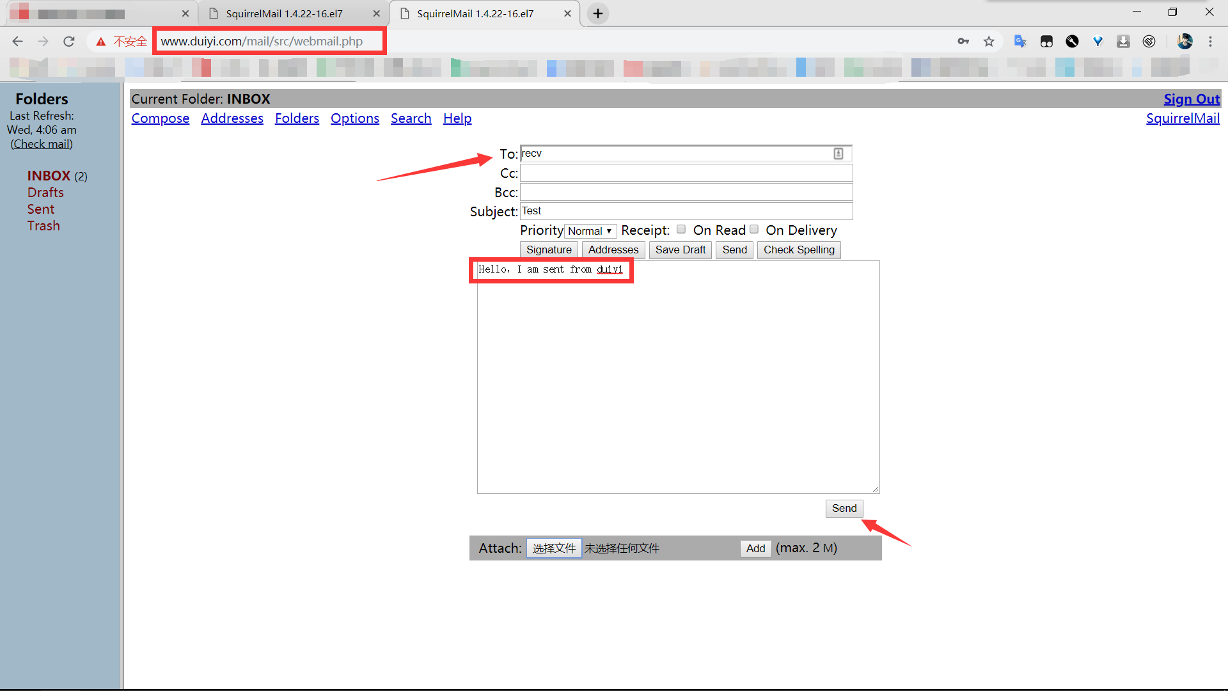Click the Send button below message body
The width and height of the screenshot is (1228, 691).
[x=844, y=508]
